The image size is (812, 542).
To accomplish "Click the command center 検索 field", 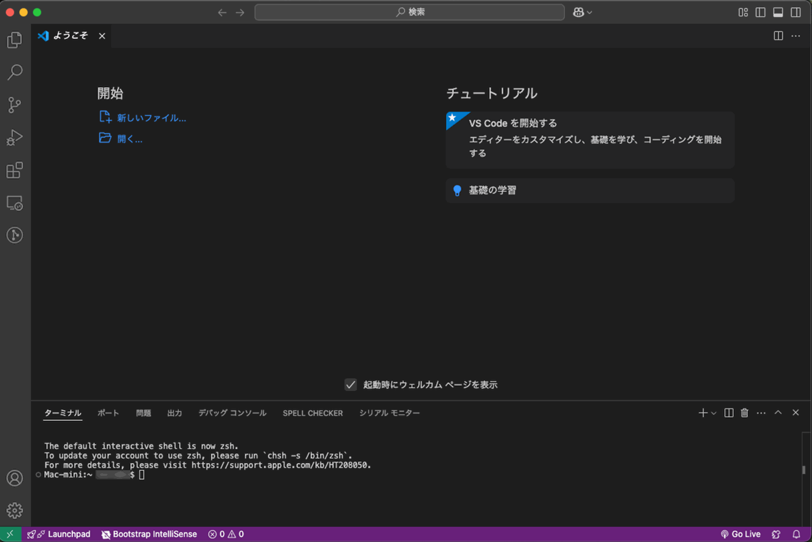I will [410, 12].
